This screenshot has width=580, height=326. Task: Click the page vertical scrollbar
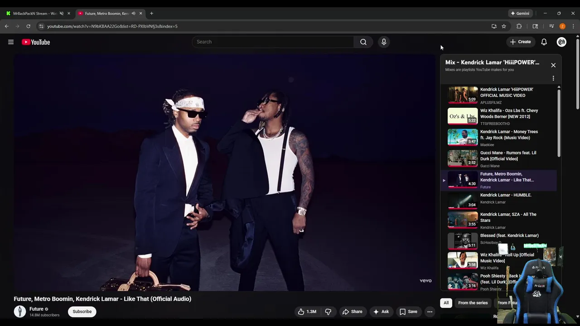(577, 75)
